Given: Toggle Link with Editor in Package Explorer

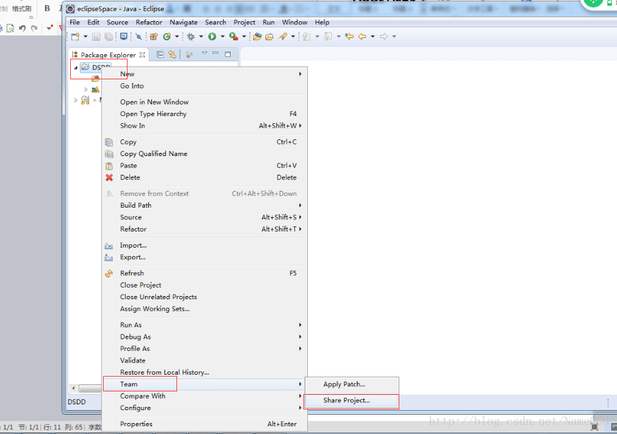Looking at the screenshot, I should tap(173, 55).
